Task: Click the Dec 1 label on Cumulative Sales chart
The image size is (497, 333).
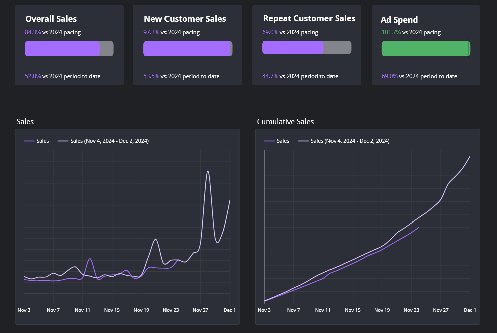Action: click(470, 310)
